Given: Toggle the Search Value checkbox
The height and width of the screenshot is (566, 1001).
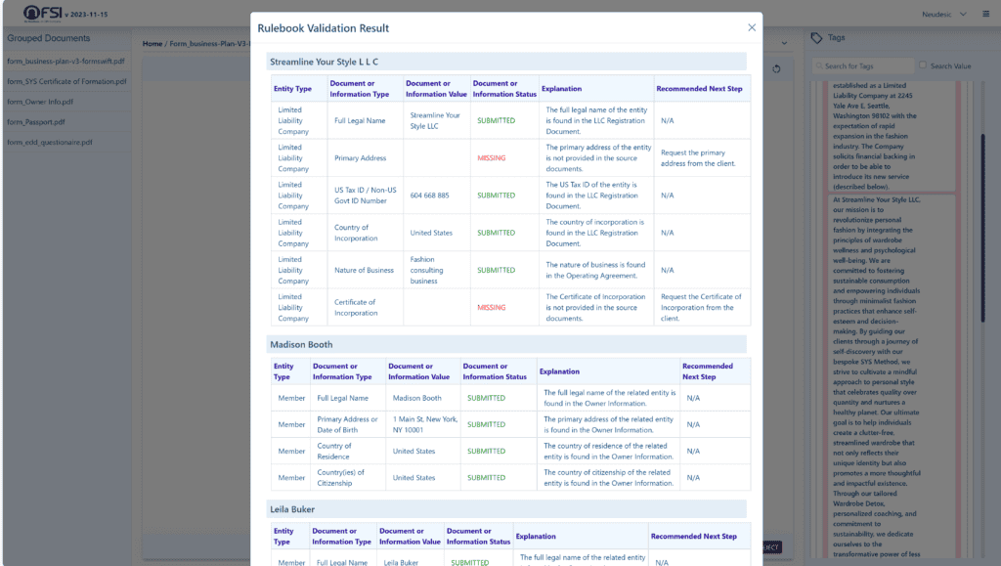Looking at the screenshot, I should point(923,65).
